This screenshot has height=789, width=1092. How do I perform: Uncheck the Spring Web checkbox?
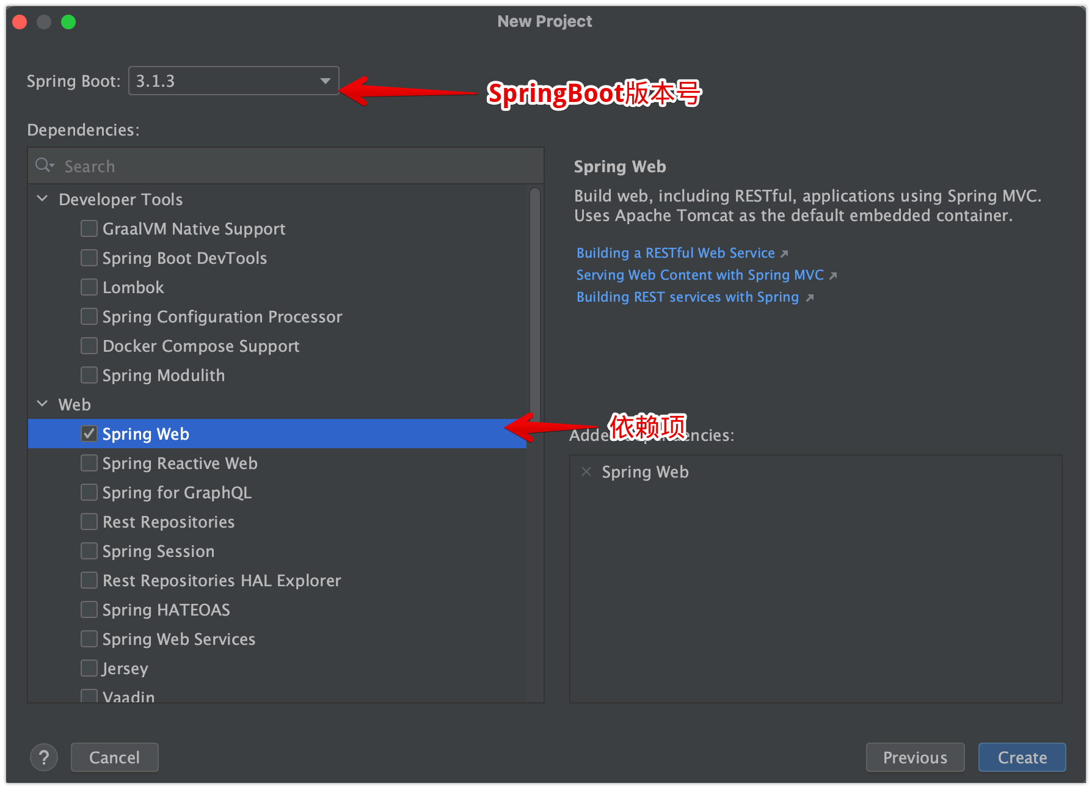pyautogui.click(x=89, y=434)
